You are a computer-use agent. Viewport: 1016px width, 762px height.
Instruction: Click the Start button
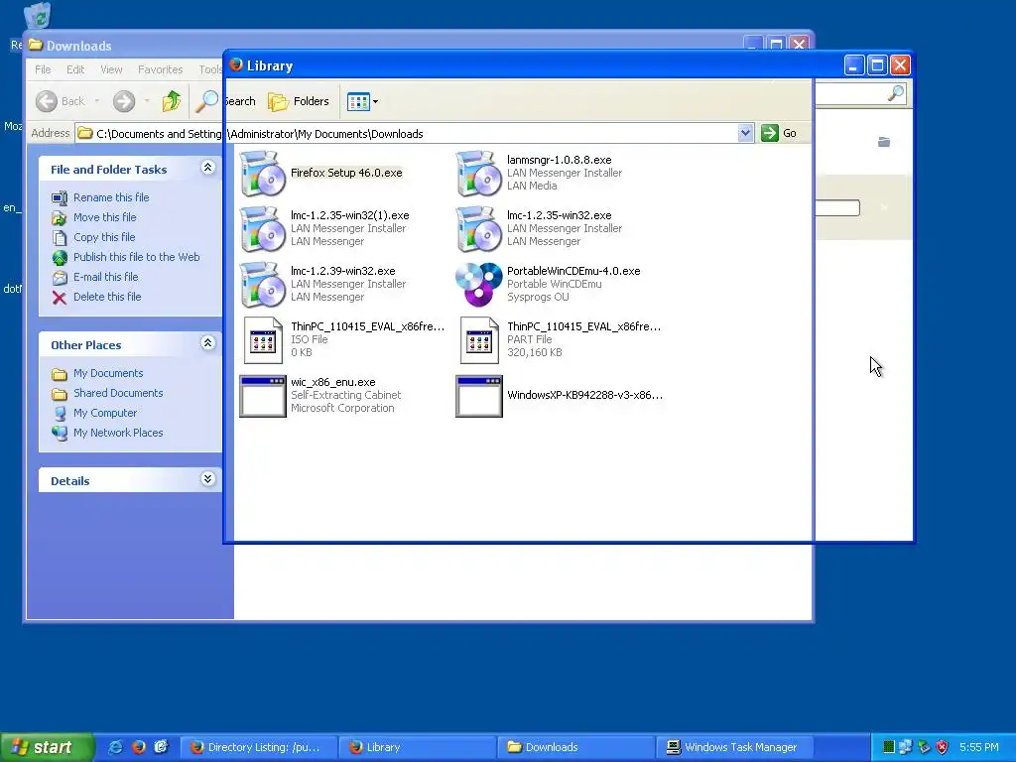coord(46,747)
